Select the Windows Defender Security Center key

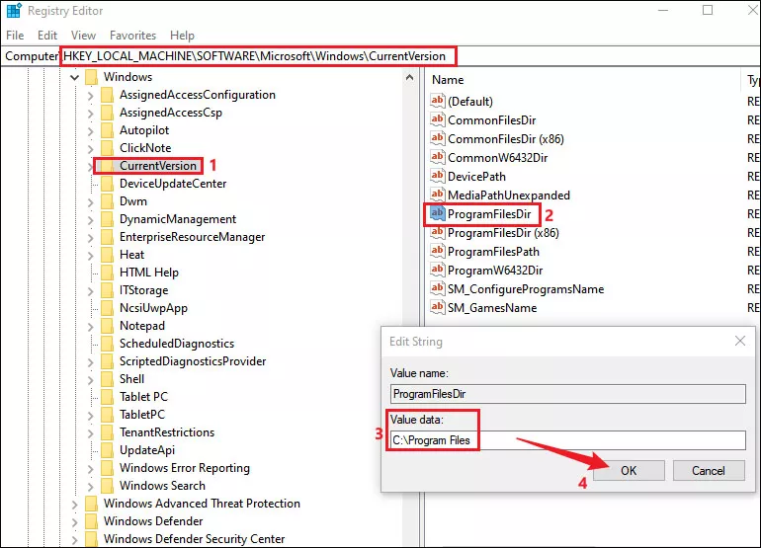pyautogui.click(x=194, y=539)
